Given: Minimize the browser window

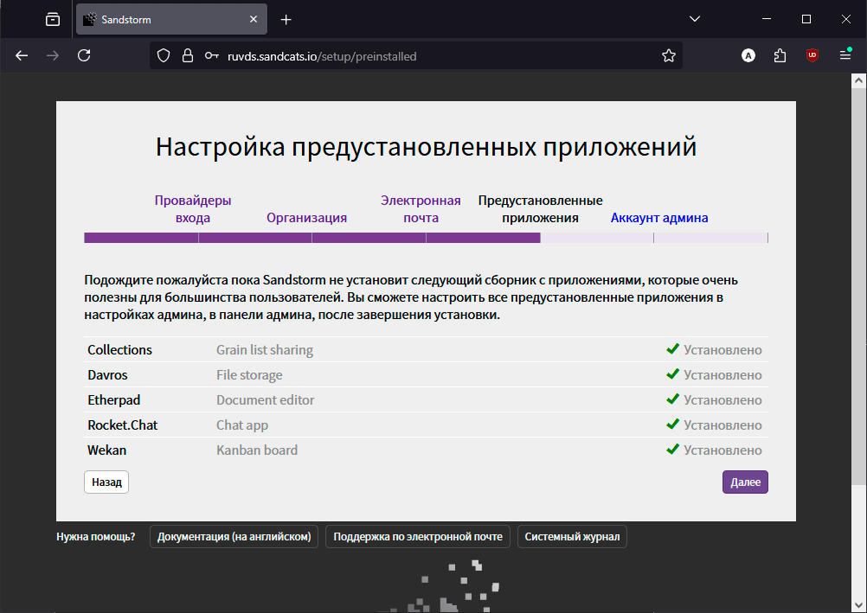Looking at the screenshot, I should [x=767, y=19].
